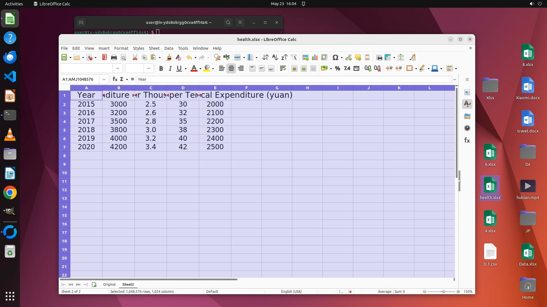Expand the Borders dropdown arrow
547x307 pixels.
pyautogui.click(x=416, y=69)
